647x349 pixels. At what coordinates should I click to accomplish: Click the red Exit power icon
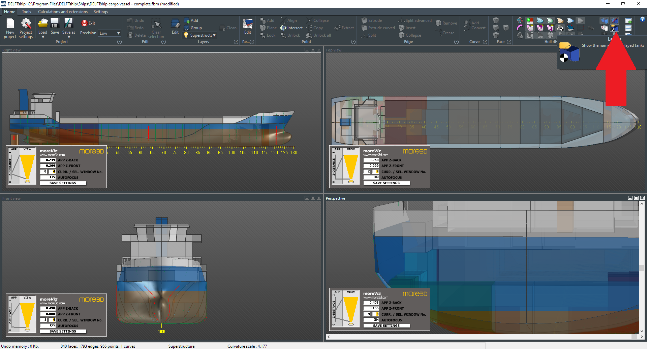click(84, 23)
